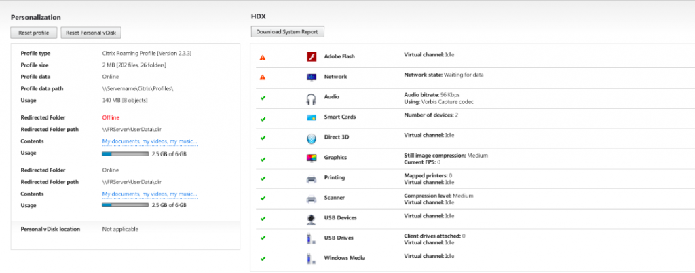Viewport: 695px width, 273px height.
Task: Click the USB Drives icon
Action: 312,239
